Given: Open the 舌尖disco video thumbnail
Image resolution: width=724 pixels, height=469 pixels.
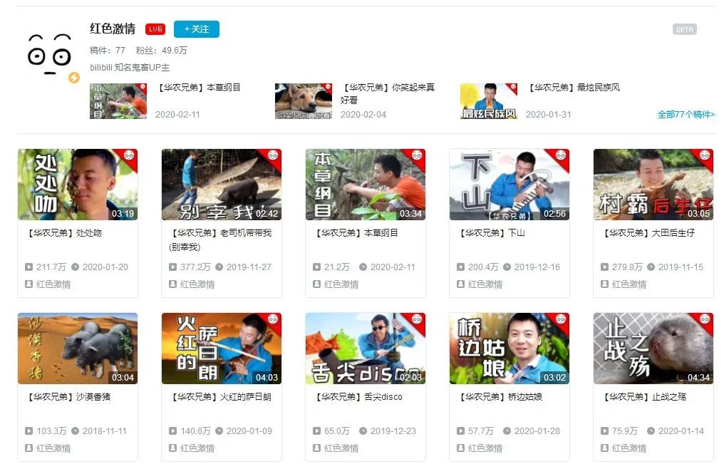Looking at the screenshot, I should coord(366,349).
